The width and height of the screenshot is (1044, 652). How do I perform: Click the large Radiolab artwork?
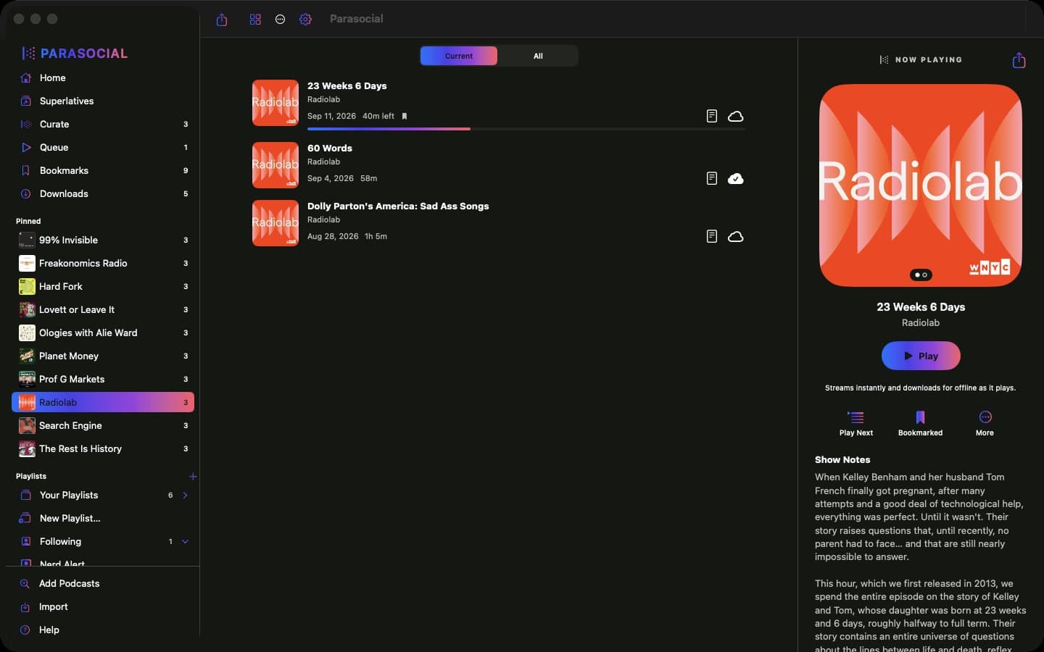point(921,185)
